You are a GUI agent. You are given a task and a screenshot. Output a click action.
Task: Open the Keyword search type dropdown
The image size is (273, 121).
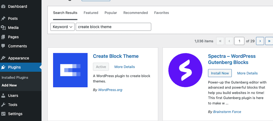[x=63, y=27]
